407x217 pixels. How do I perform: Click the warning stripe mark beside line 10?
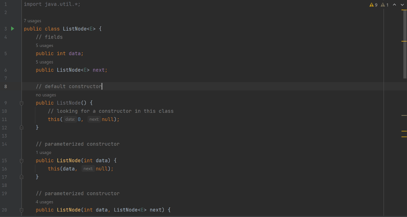[x=404, y=115]
